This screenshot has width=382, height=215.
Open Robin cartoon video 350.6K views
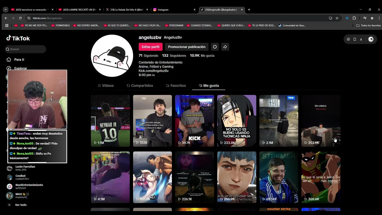321,177
